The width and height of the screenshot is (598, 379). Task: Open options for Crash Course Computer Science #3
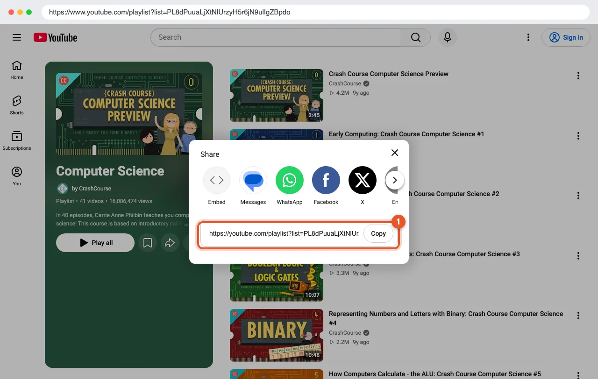pos(578,256)
